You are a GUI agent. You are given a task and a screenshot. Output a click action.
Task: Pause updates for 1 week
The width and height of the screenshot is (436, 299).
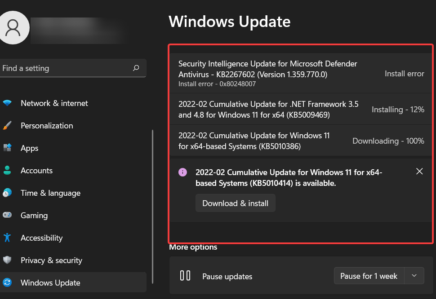pos(369,276)
